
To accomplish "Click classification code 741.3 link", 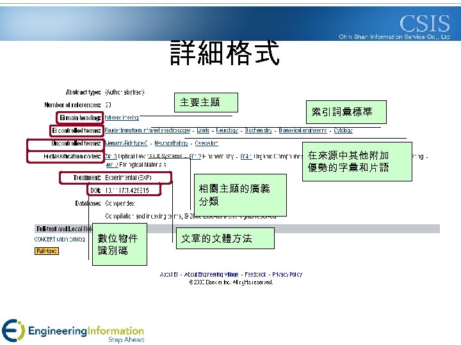I will pos(111,157).
